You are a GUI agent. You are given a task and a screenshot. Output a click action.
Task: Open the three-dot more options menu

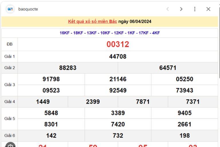pyautogui.click(x=195, y=9)
